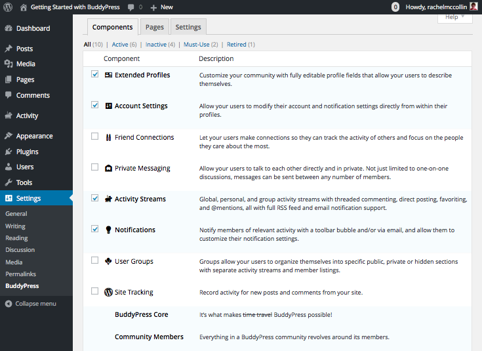The image size is (482, 351).
Task: Click the Appearance paintbrush icon in sidebar
Action: pos(9,136)
